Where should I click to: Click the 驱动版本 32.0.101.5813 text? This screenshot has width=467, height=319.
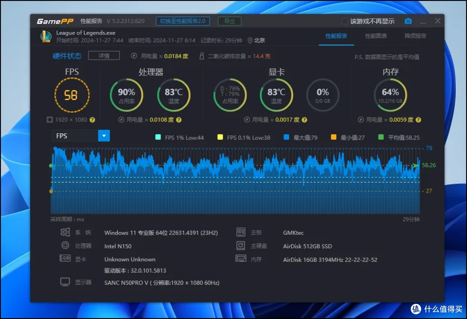135,271
